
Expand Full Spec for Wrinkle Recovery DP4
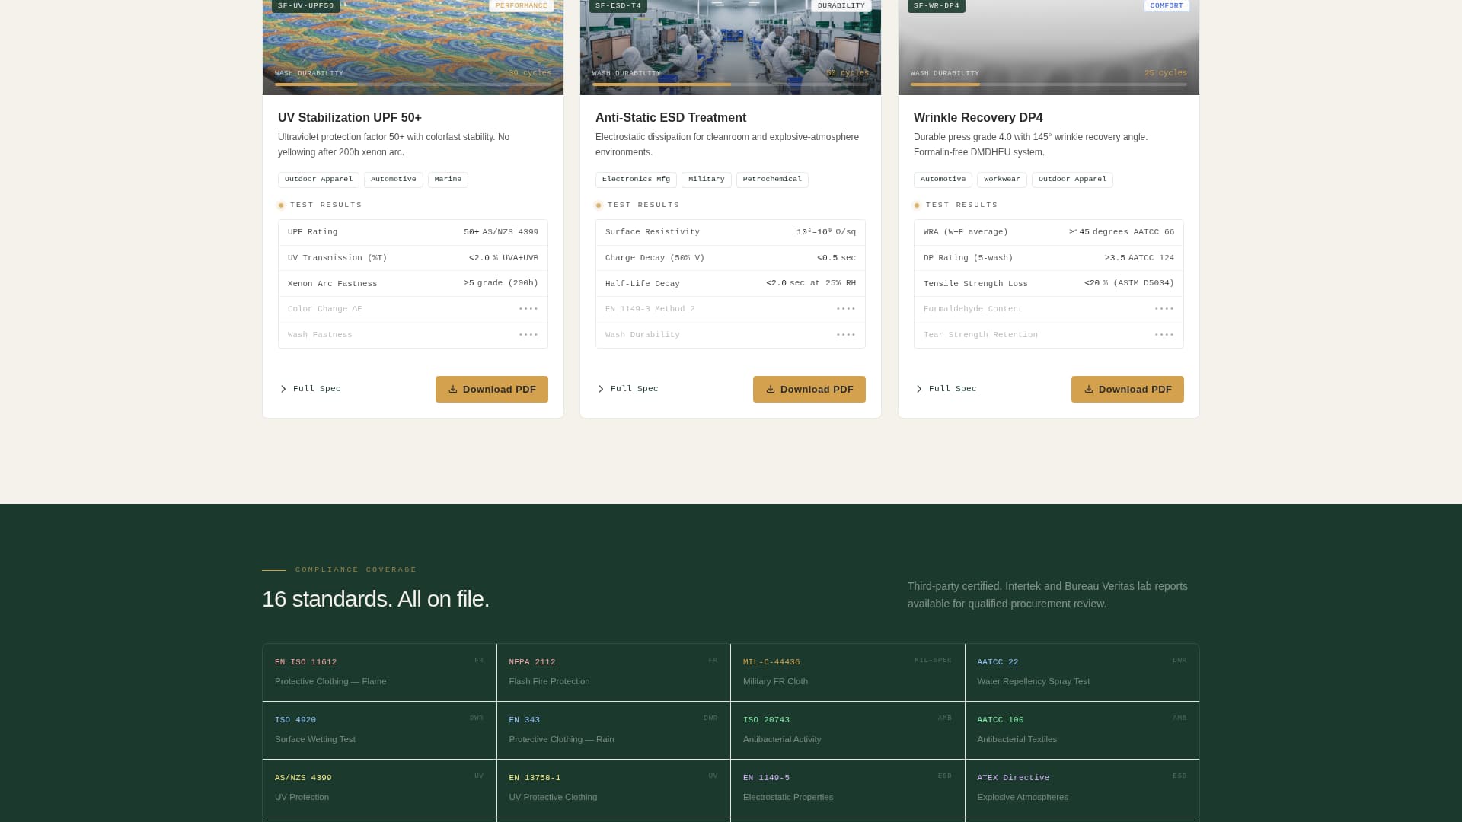(x=946, y=389)
